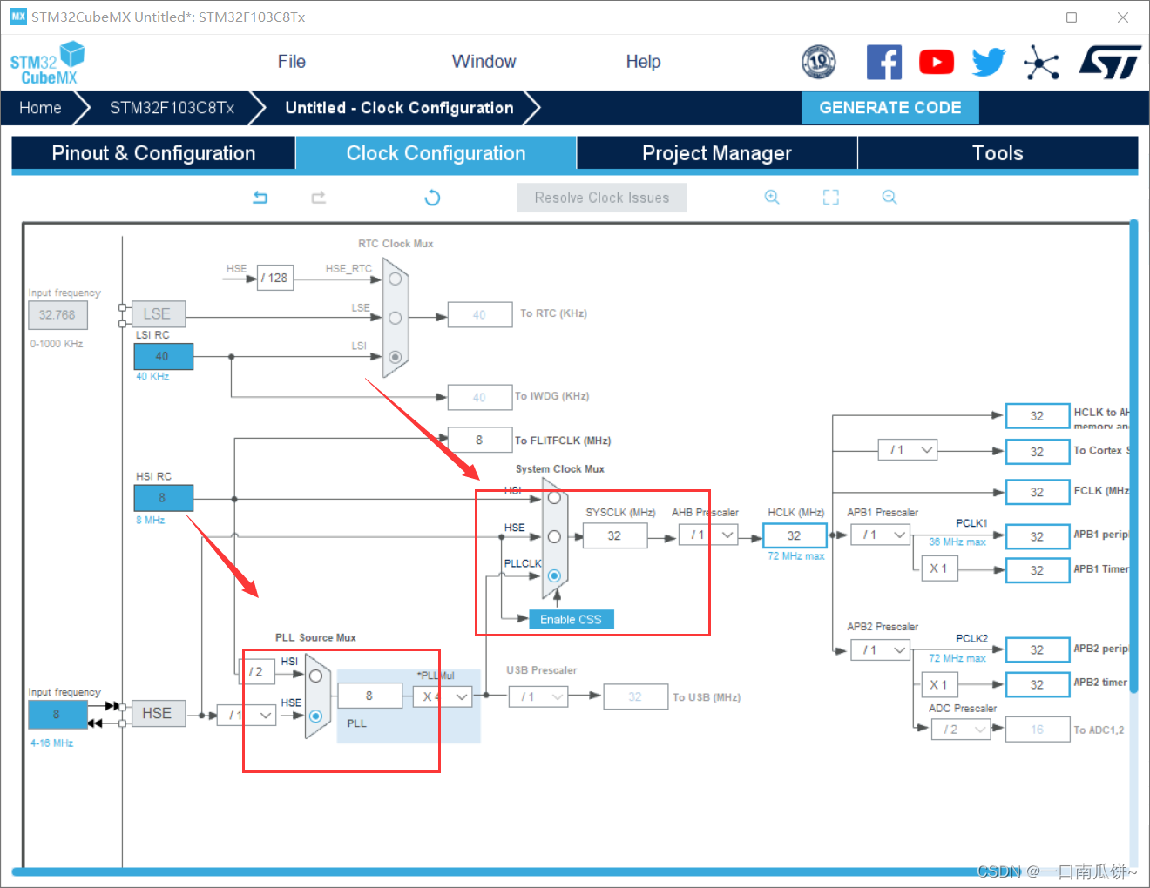Select PLLCLK in System Clock Mux
This screenshot has height=888, width=1150.
point(554,575)
